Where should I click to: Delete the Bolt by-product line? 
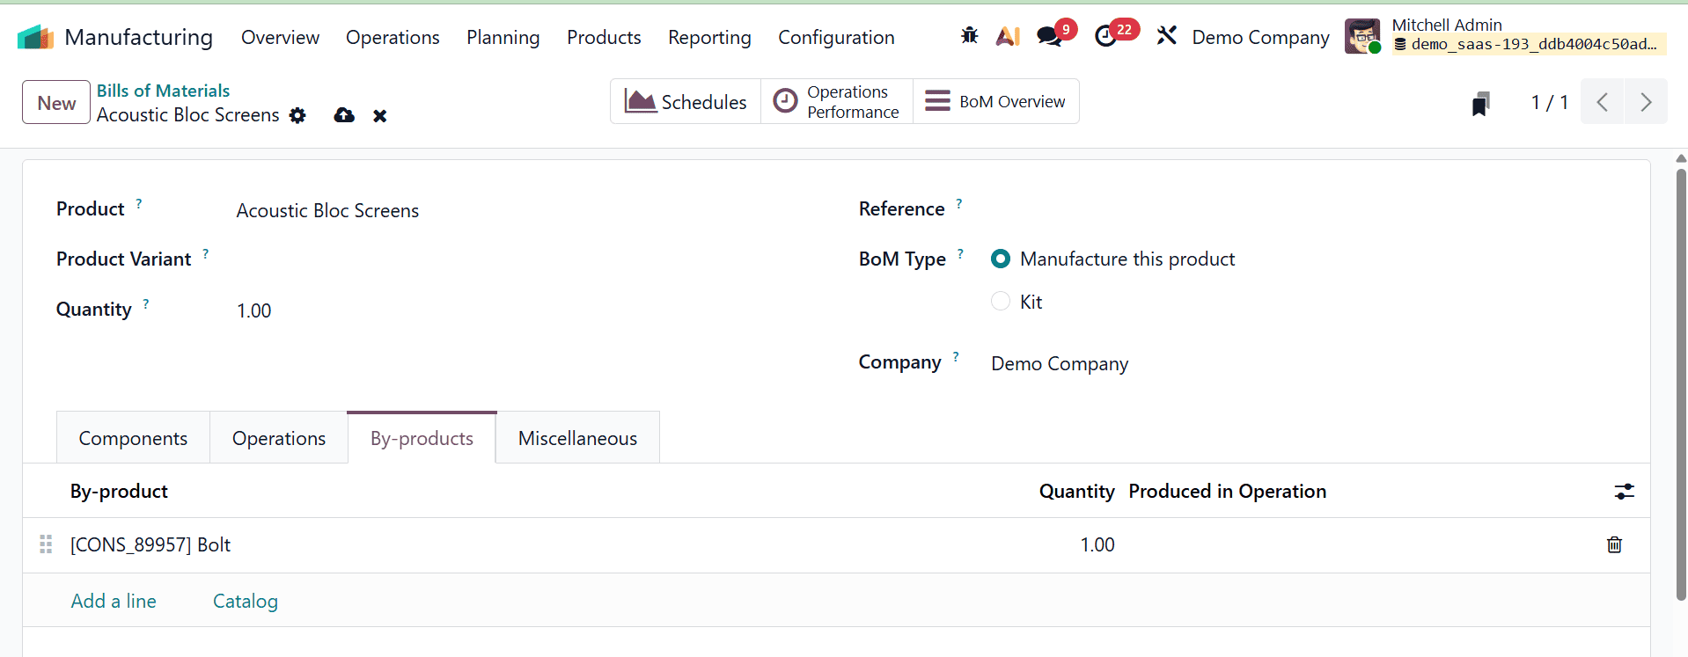[x=1614, y=544]
